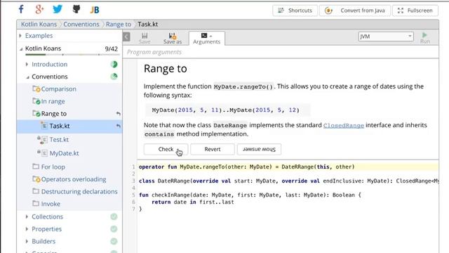
Task: Click the Comparison folder icon
Action: [x=36, y=89]
